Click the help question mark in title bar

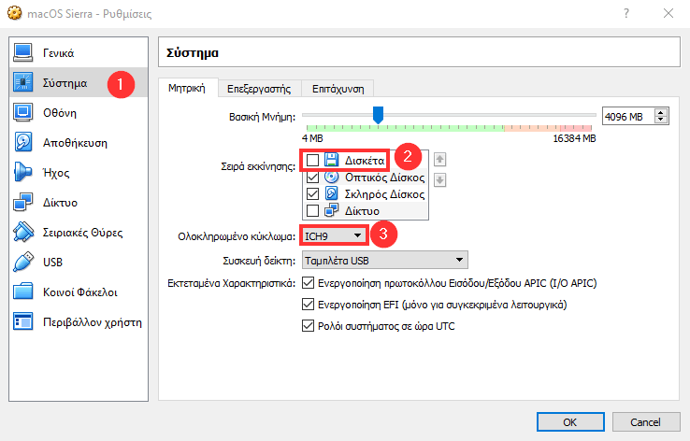click(x=626, y=13)
